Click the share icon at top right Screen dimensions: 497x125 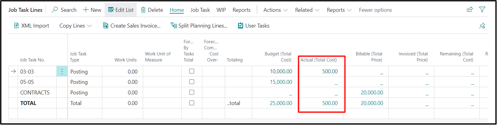470,9
